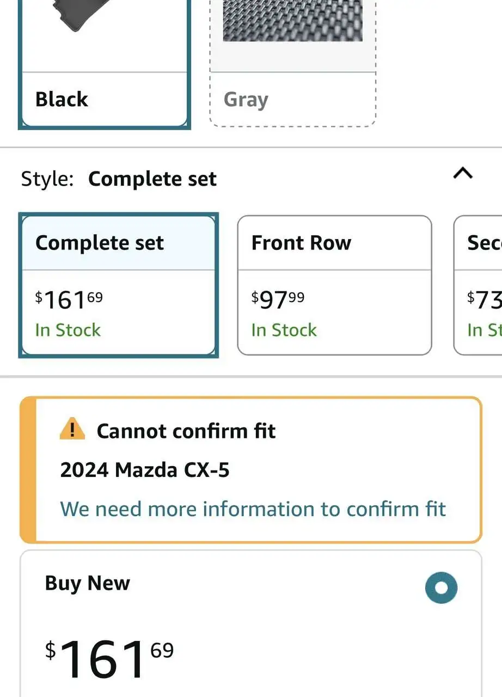Click the $97.99 Front Row price

[278, 299]
